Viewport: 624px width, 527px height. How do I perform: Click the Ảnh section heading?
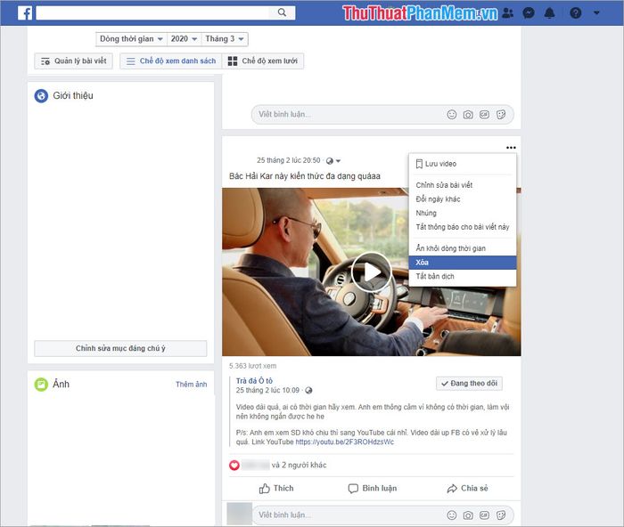61,384
